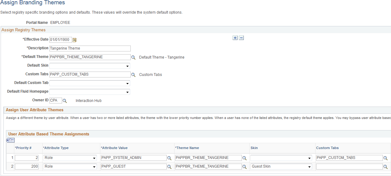The width and height of the screenshot is (391, 176).
Task: Click the Description field with Tangerine Theme
Action: click(90, 48)
